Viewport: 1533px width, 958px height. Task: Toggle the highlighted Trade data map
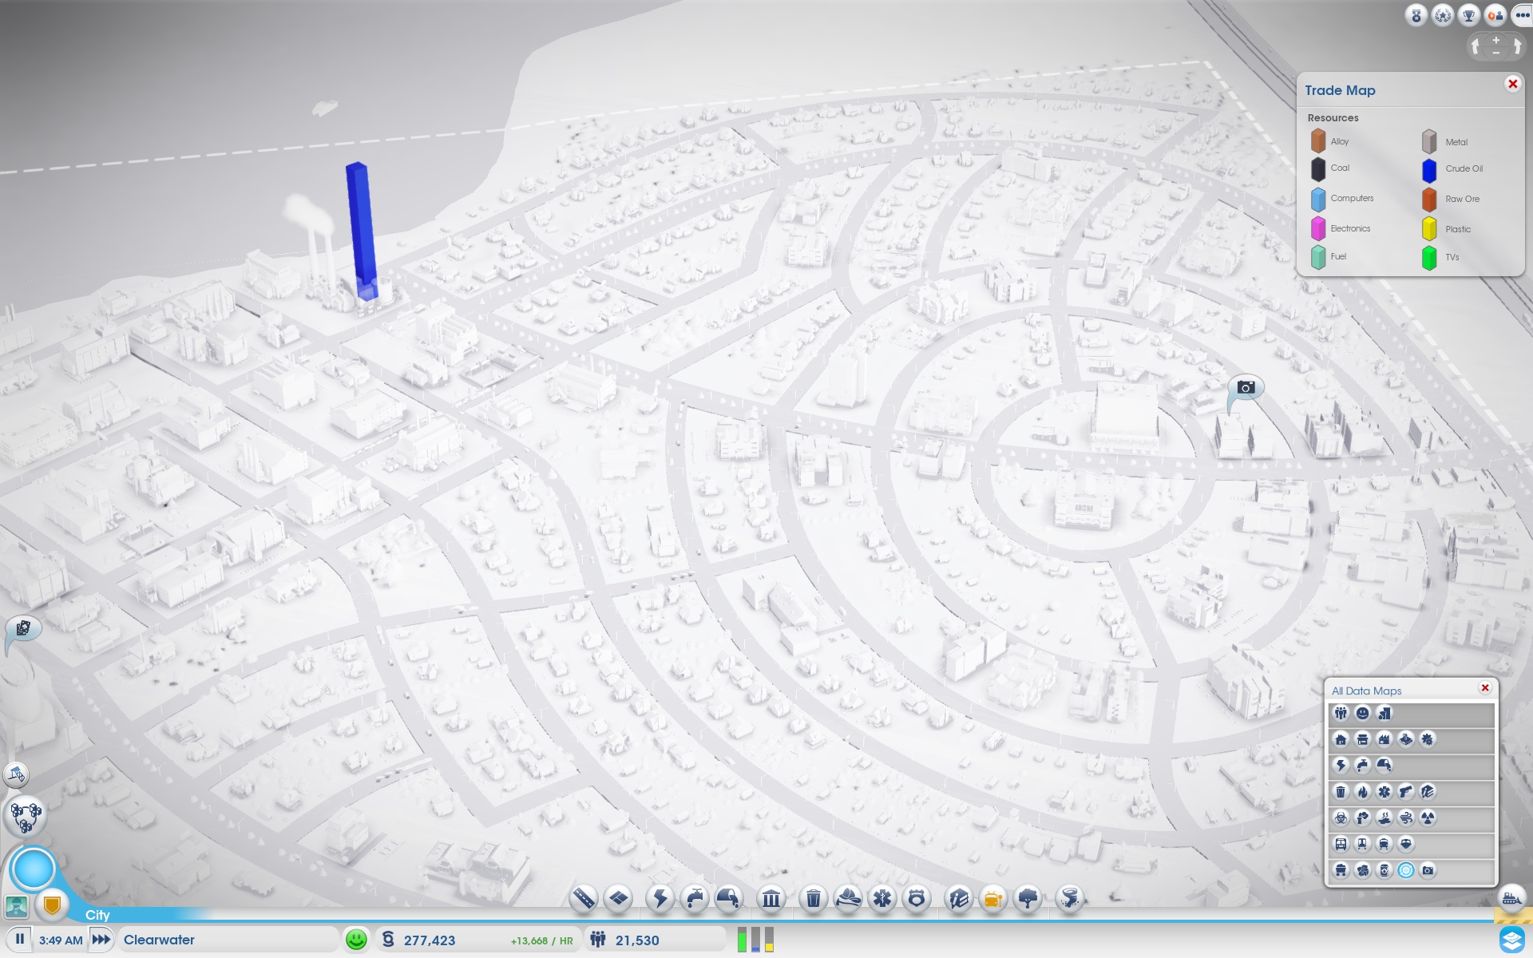click(x=1406, y=870)
